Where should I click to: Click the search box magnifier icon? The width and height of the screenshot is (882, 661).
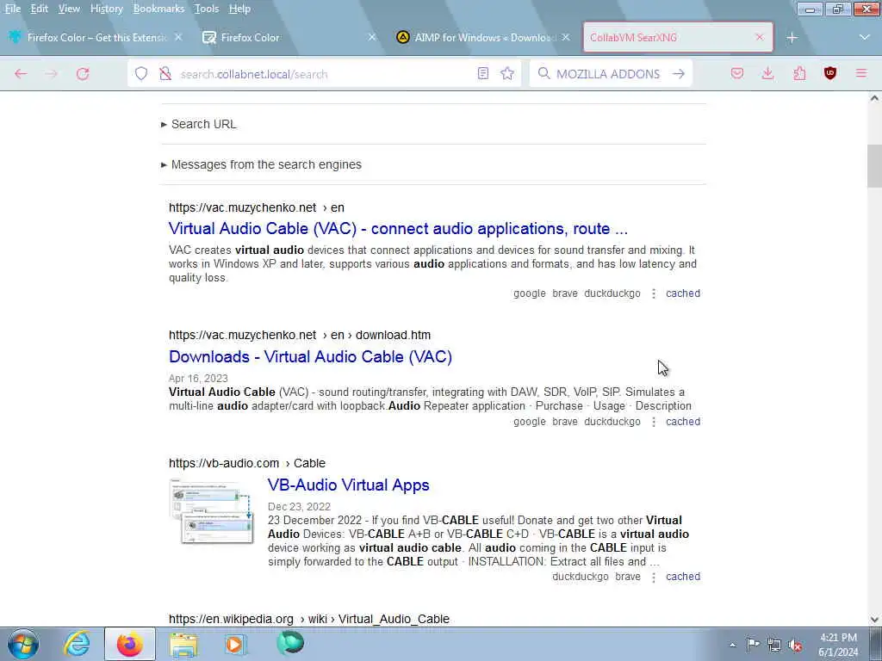coord(543,74)
